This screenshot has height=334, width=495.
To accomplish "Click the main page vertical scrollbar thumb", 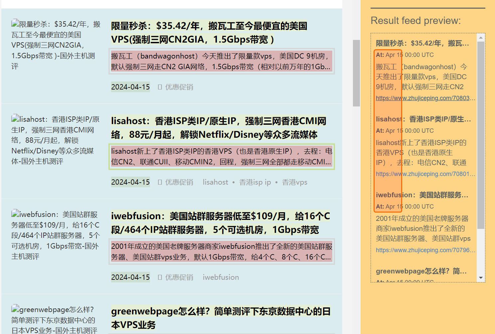I will [356, 73].
